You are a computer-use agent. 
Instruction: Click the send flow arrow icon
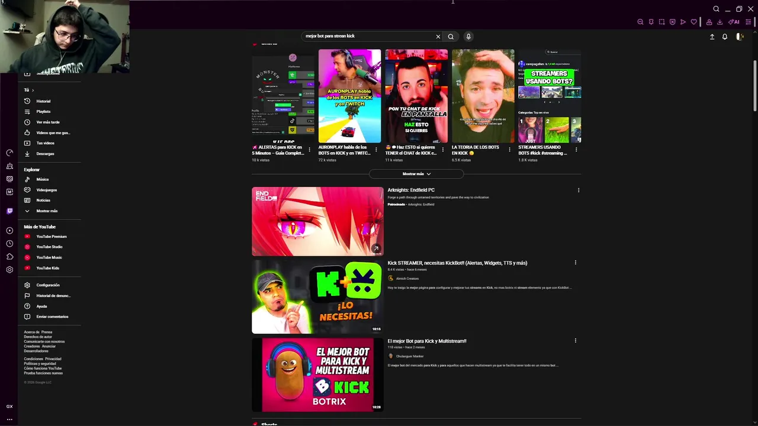[683, 22]
